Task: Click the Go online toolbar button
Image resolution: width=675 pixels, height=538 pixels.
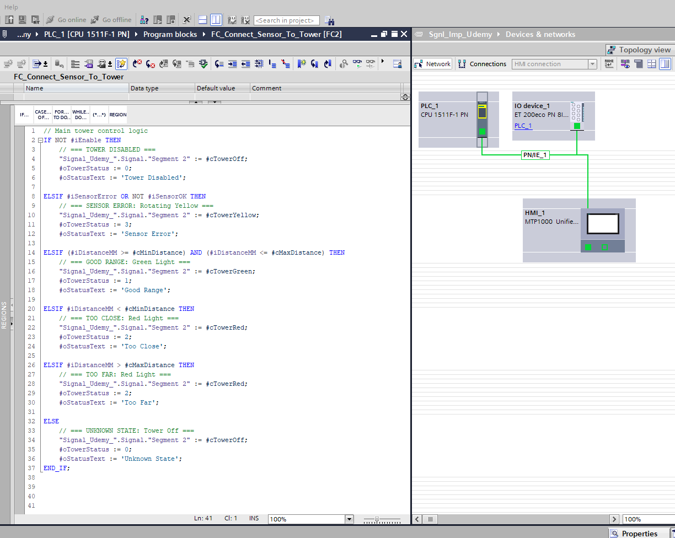Action: [x=66, y=20]
